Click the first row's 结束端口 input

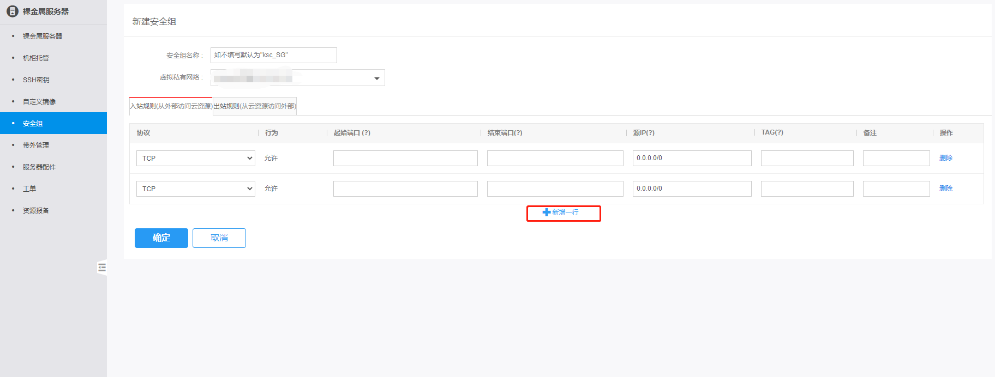[x=555, y=158]
